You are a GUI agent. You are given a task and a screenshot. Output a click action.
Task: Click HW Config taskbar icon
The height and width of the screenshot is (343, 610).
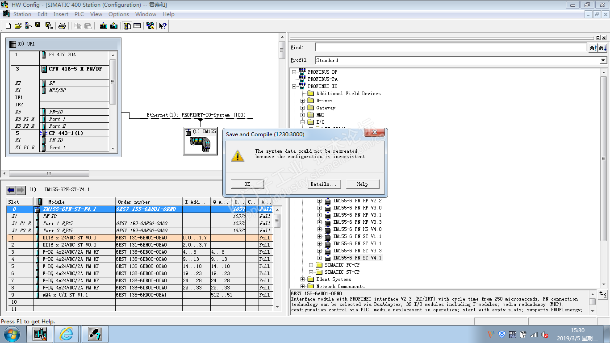pos(40,334)
